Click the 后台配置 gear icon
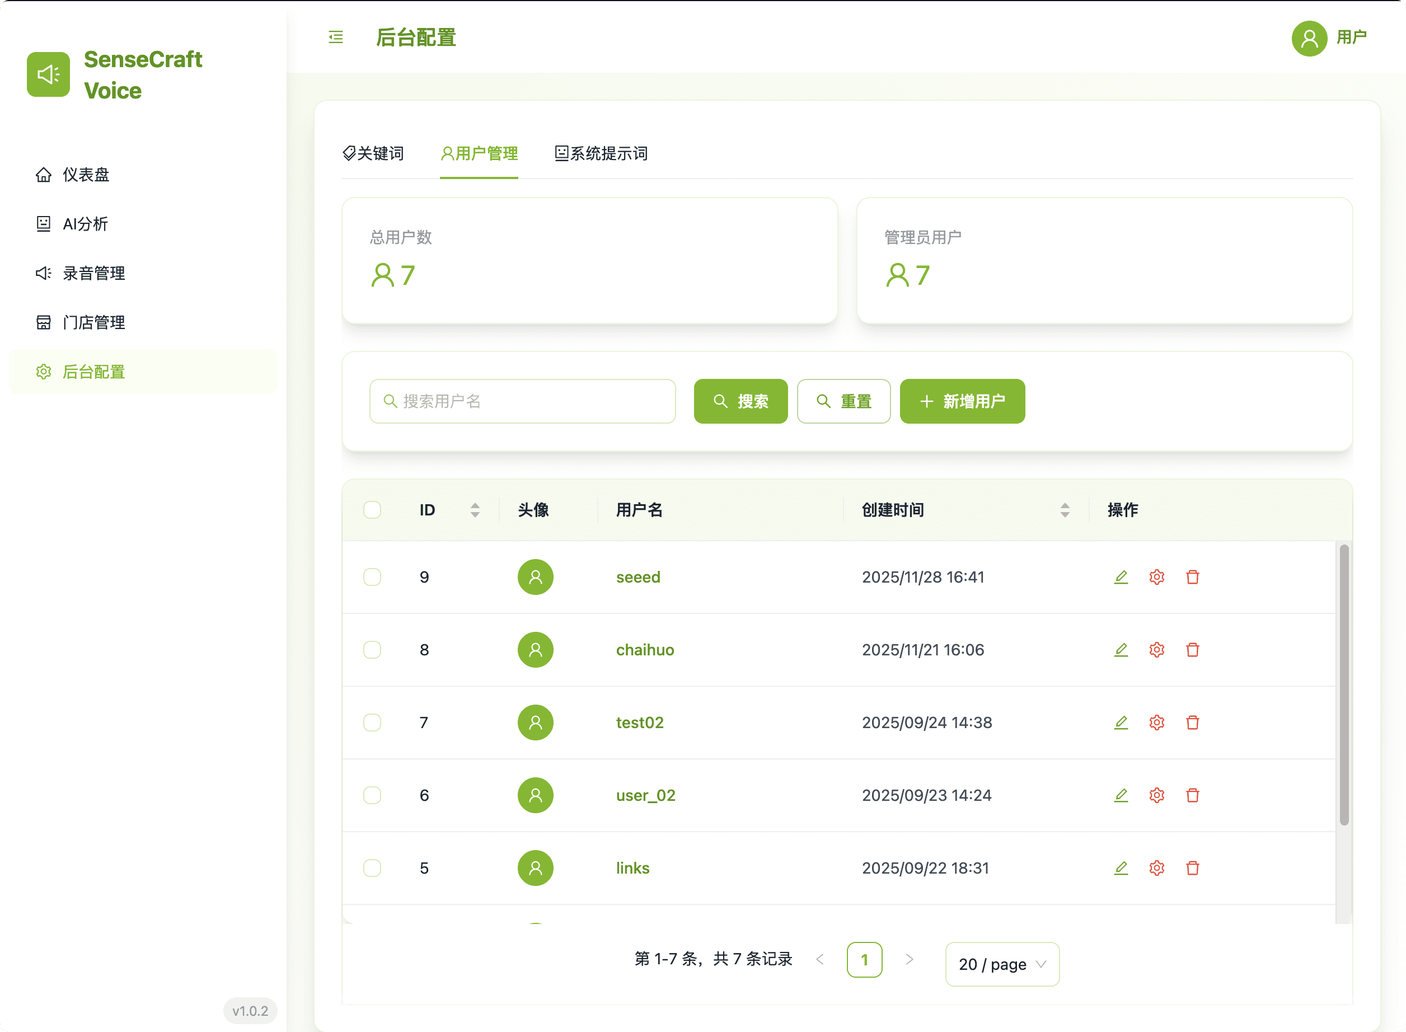 43,372
